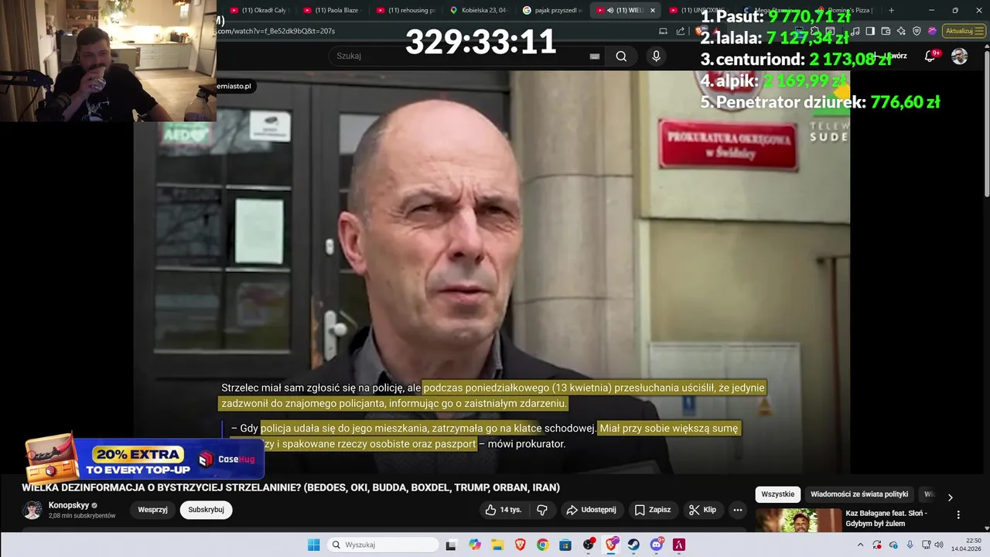Image resolution: width=990 pixels, height=557 pixels.
Task: Open the YouTube search magnifier button
Action: click(621, 56)
